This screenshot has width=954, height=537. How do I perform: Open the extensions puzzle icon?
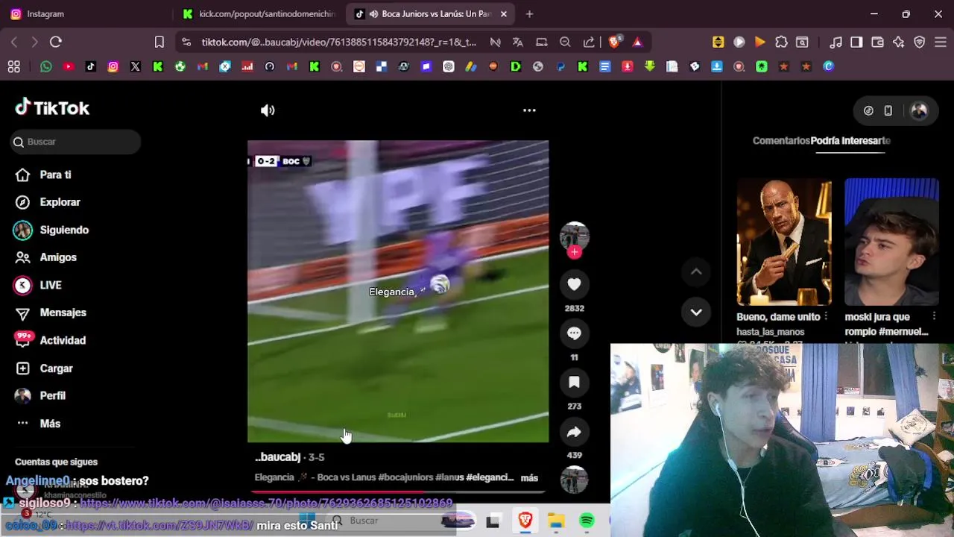tap(781, 43)
